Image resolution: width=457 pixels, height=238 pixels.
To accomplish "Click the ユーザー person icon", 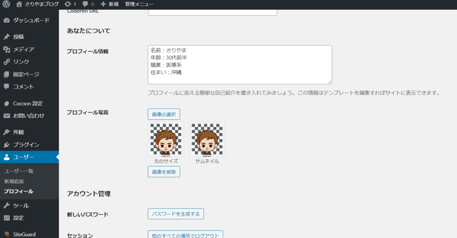I will pos(6,157).
